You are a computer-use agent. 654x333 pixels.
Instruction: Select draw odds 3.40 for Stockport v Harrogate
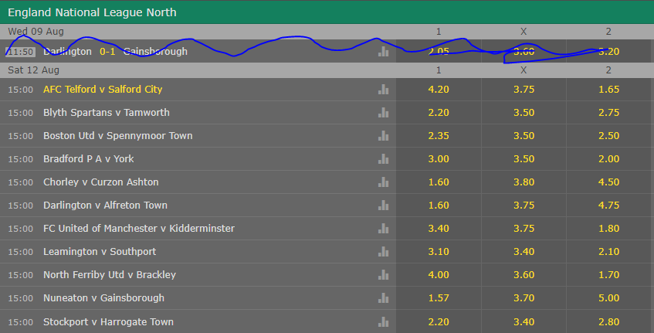coord(524,321)
